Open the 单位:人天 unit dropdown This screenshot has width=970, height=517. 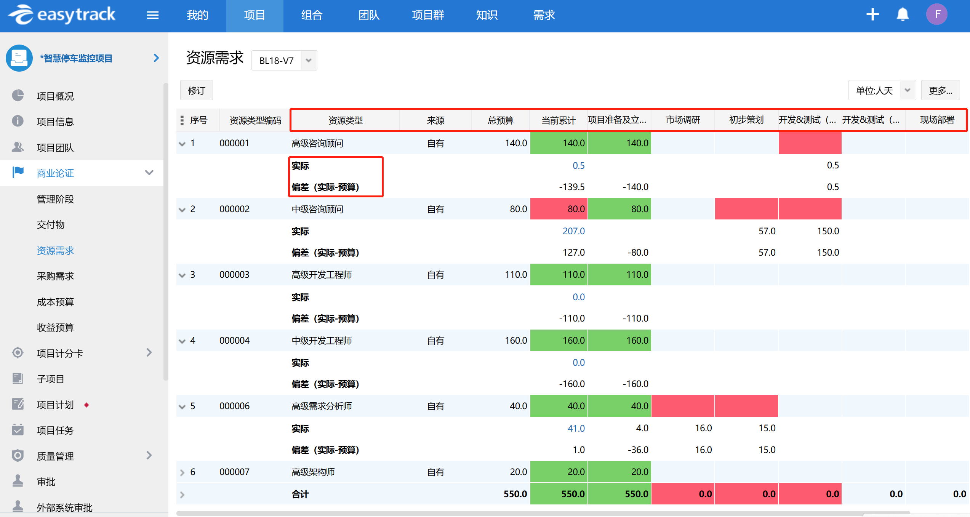pos(908,90)
